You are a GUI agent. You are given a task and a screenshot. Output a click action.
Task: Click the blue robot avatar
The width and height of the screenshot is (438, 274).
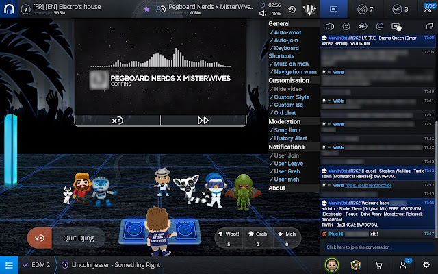click(103, 191)
